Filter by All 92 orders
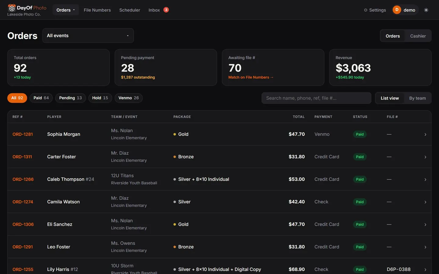Viewport: 439px width, 274px height. [x=17, y=98]
